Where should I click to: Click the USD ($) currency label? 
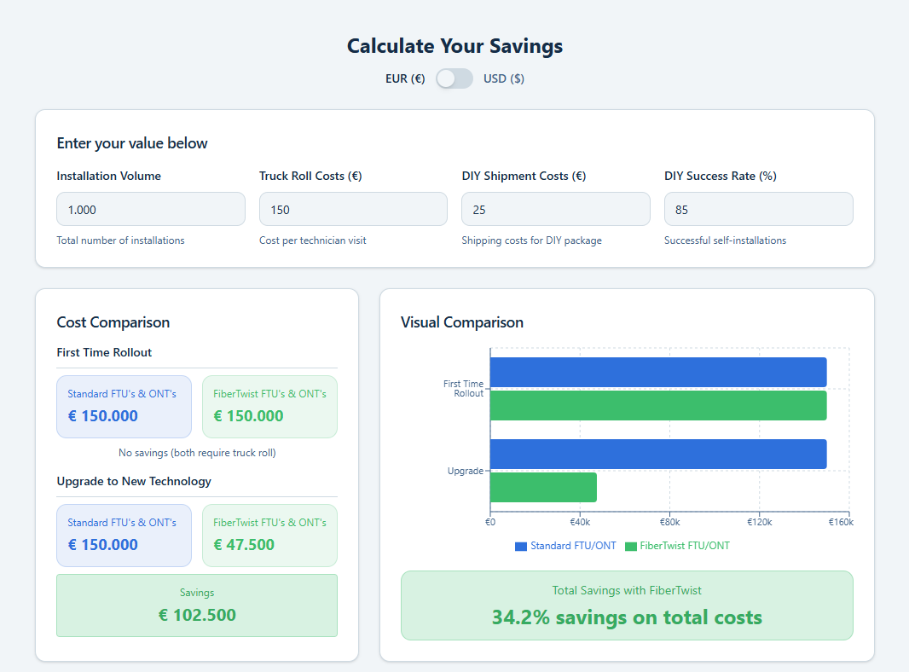(504, 78)
